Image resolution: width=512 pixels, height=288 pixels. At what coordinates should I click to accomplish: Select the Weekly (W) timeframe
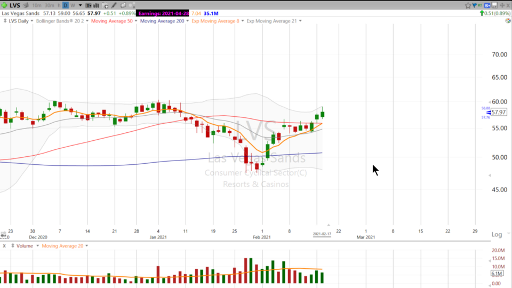73,5
